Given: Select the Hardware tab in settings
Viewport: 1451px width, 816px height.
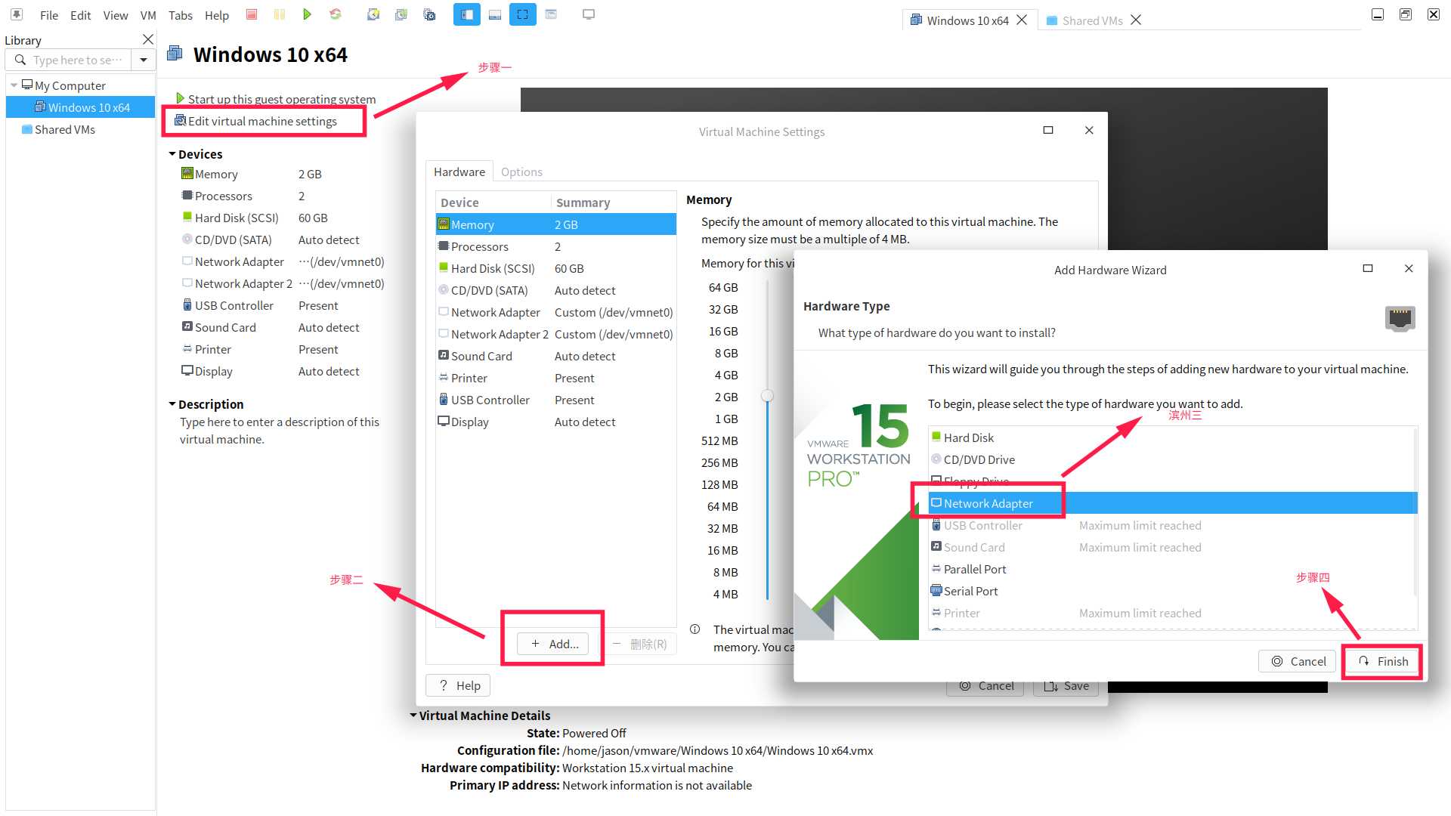Looking at the screenshot, I should click(x=459, y=172).
